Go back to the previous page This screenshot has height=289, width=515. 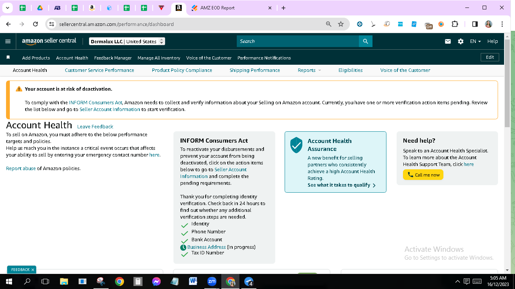(8, 24)
